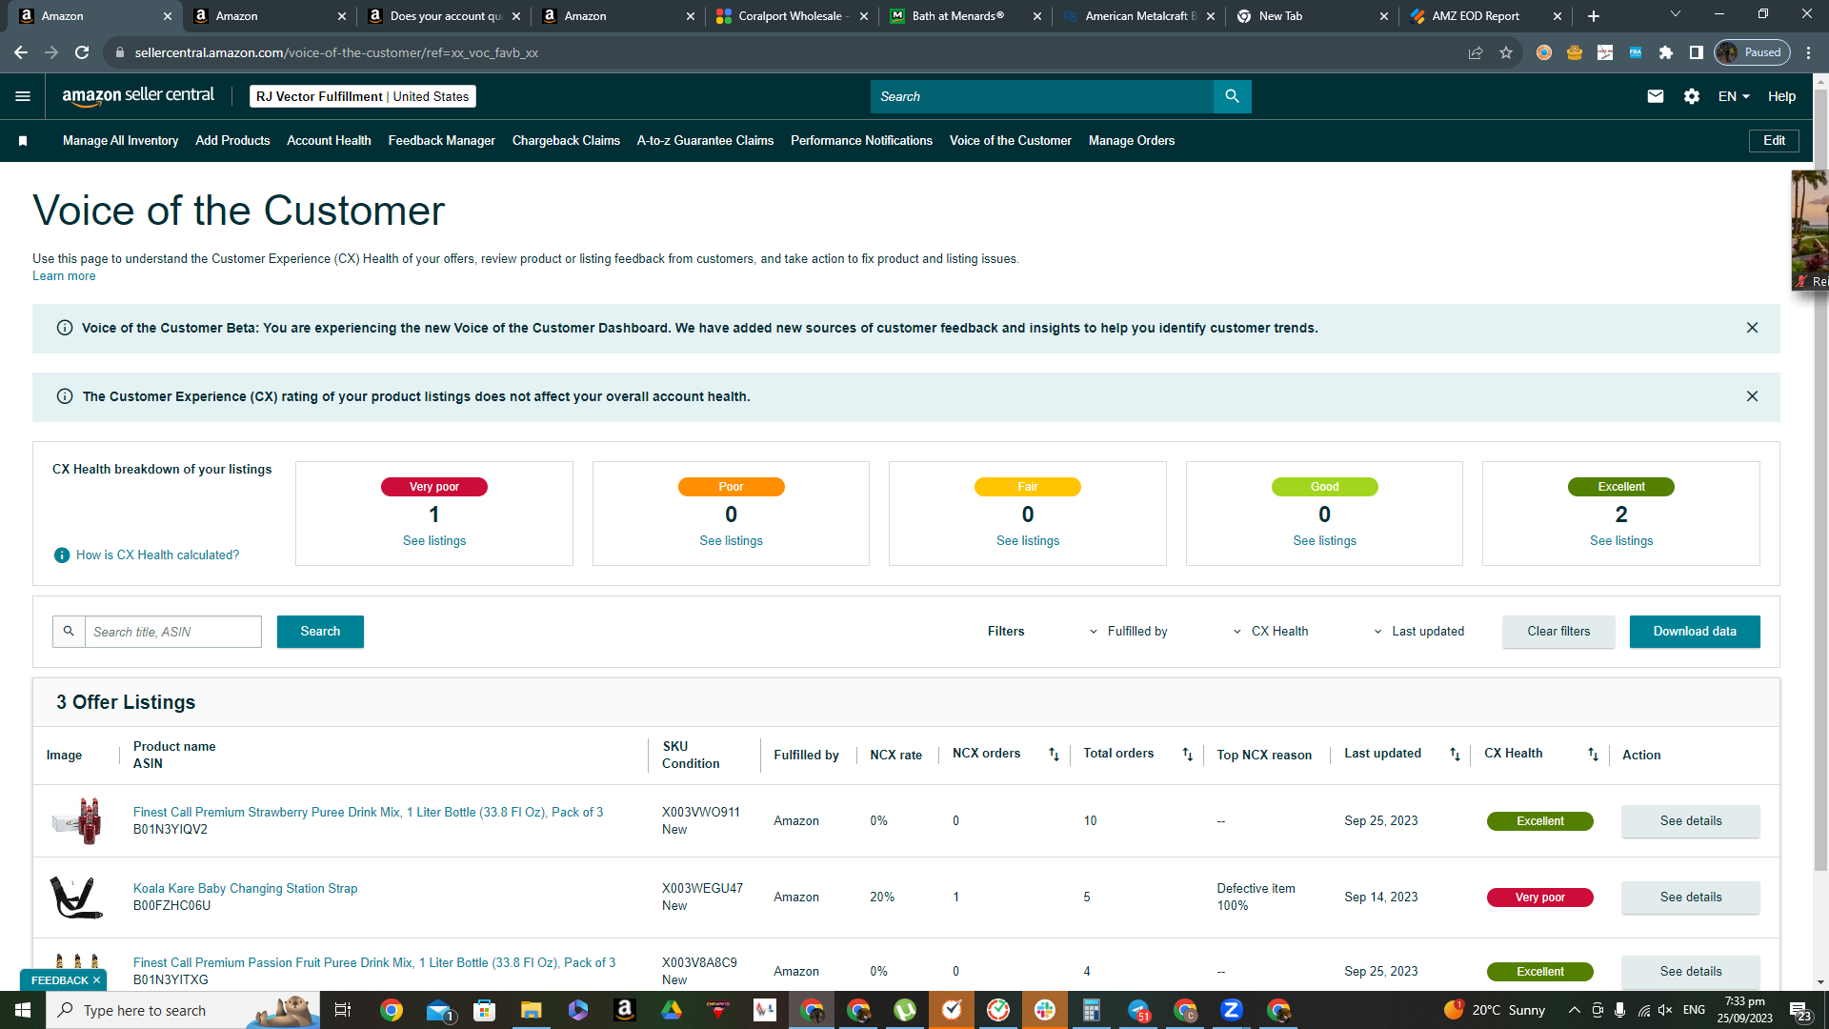Click Edit button on favorites bar

(x=1774, y=141)
